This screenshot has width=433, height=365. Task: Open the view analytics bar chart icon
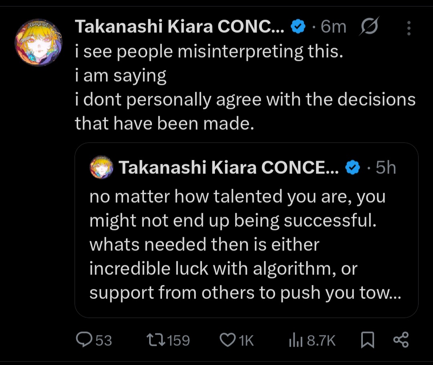pos(295,340)
